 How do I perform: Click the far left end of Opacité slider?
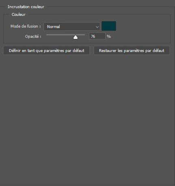(47, 35)
